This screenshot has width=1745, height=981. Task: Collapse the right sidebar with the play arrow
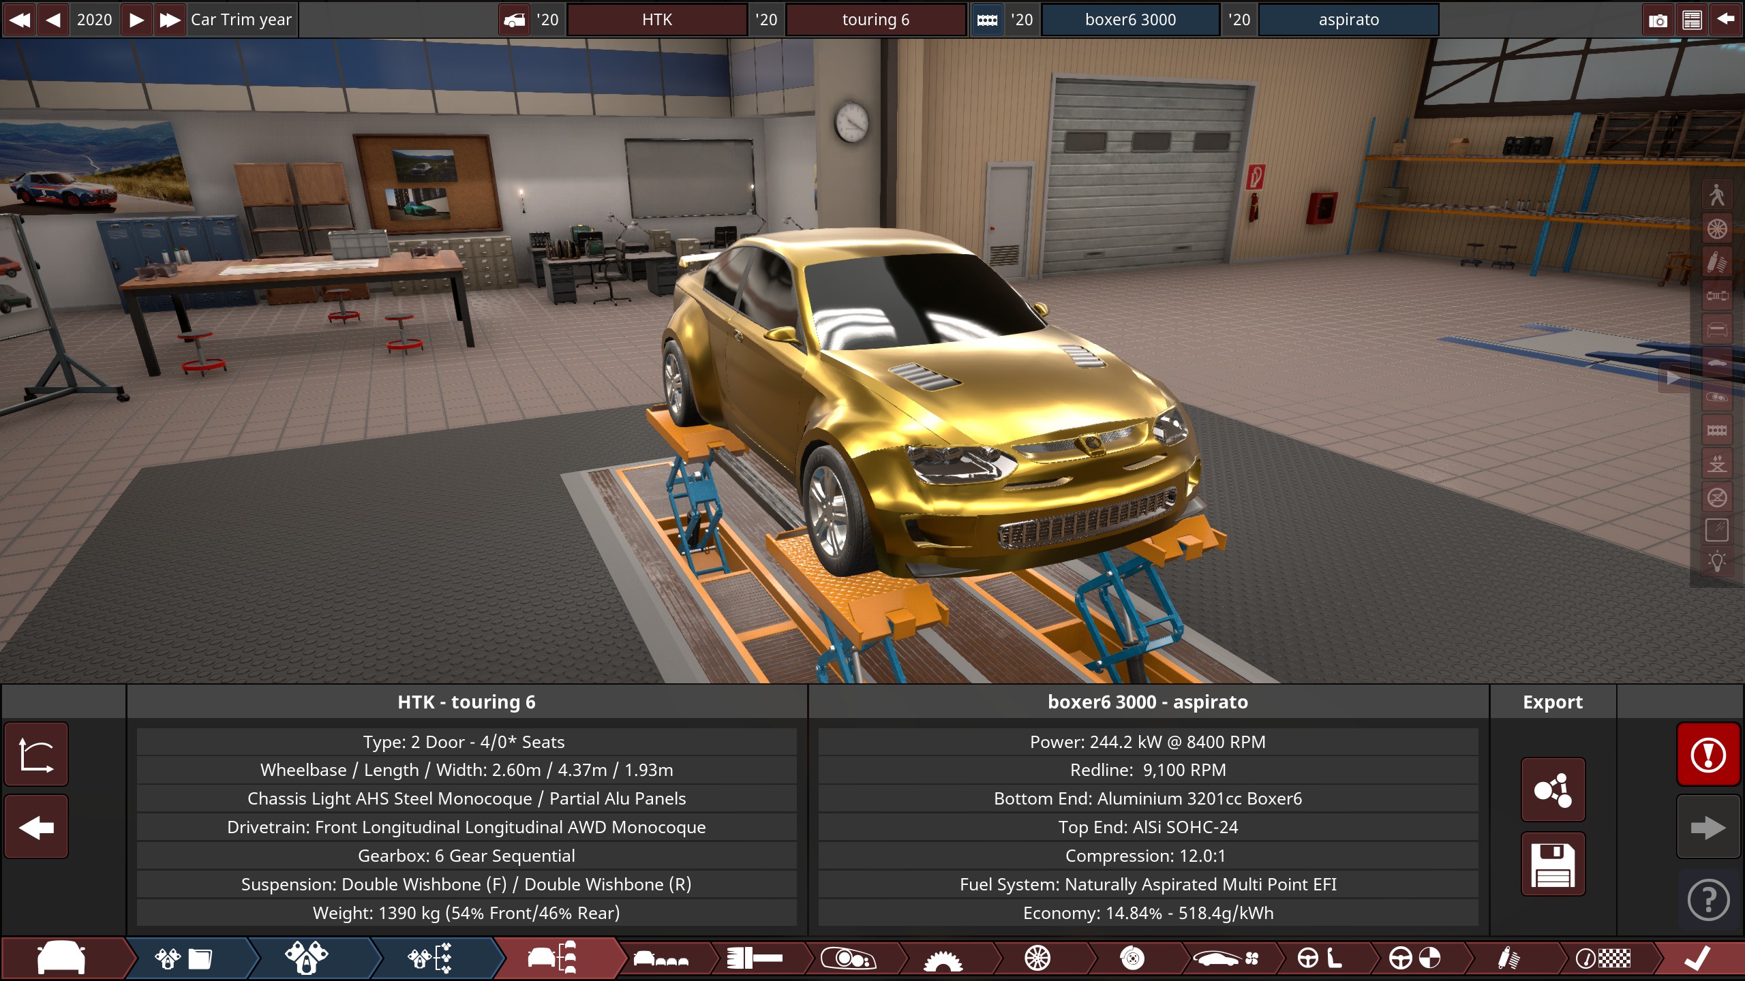coord(1674,378)
